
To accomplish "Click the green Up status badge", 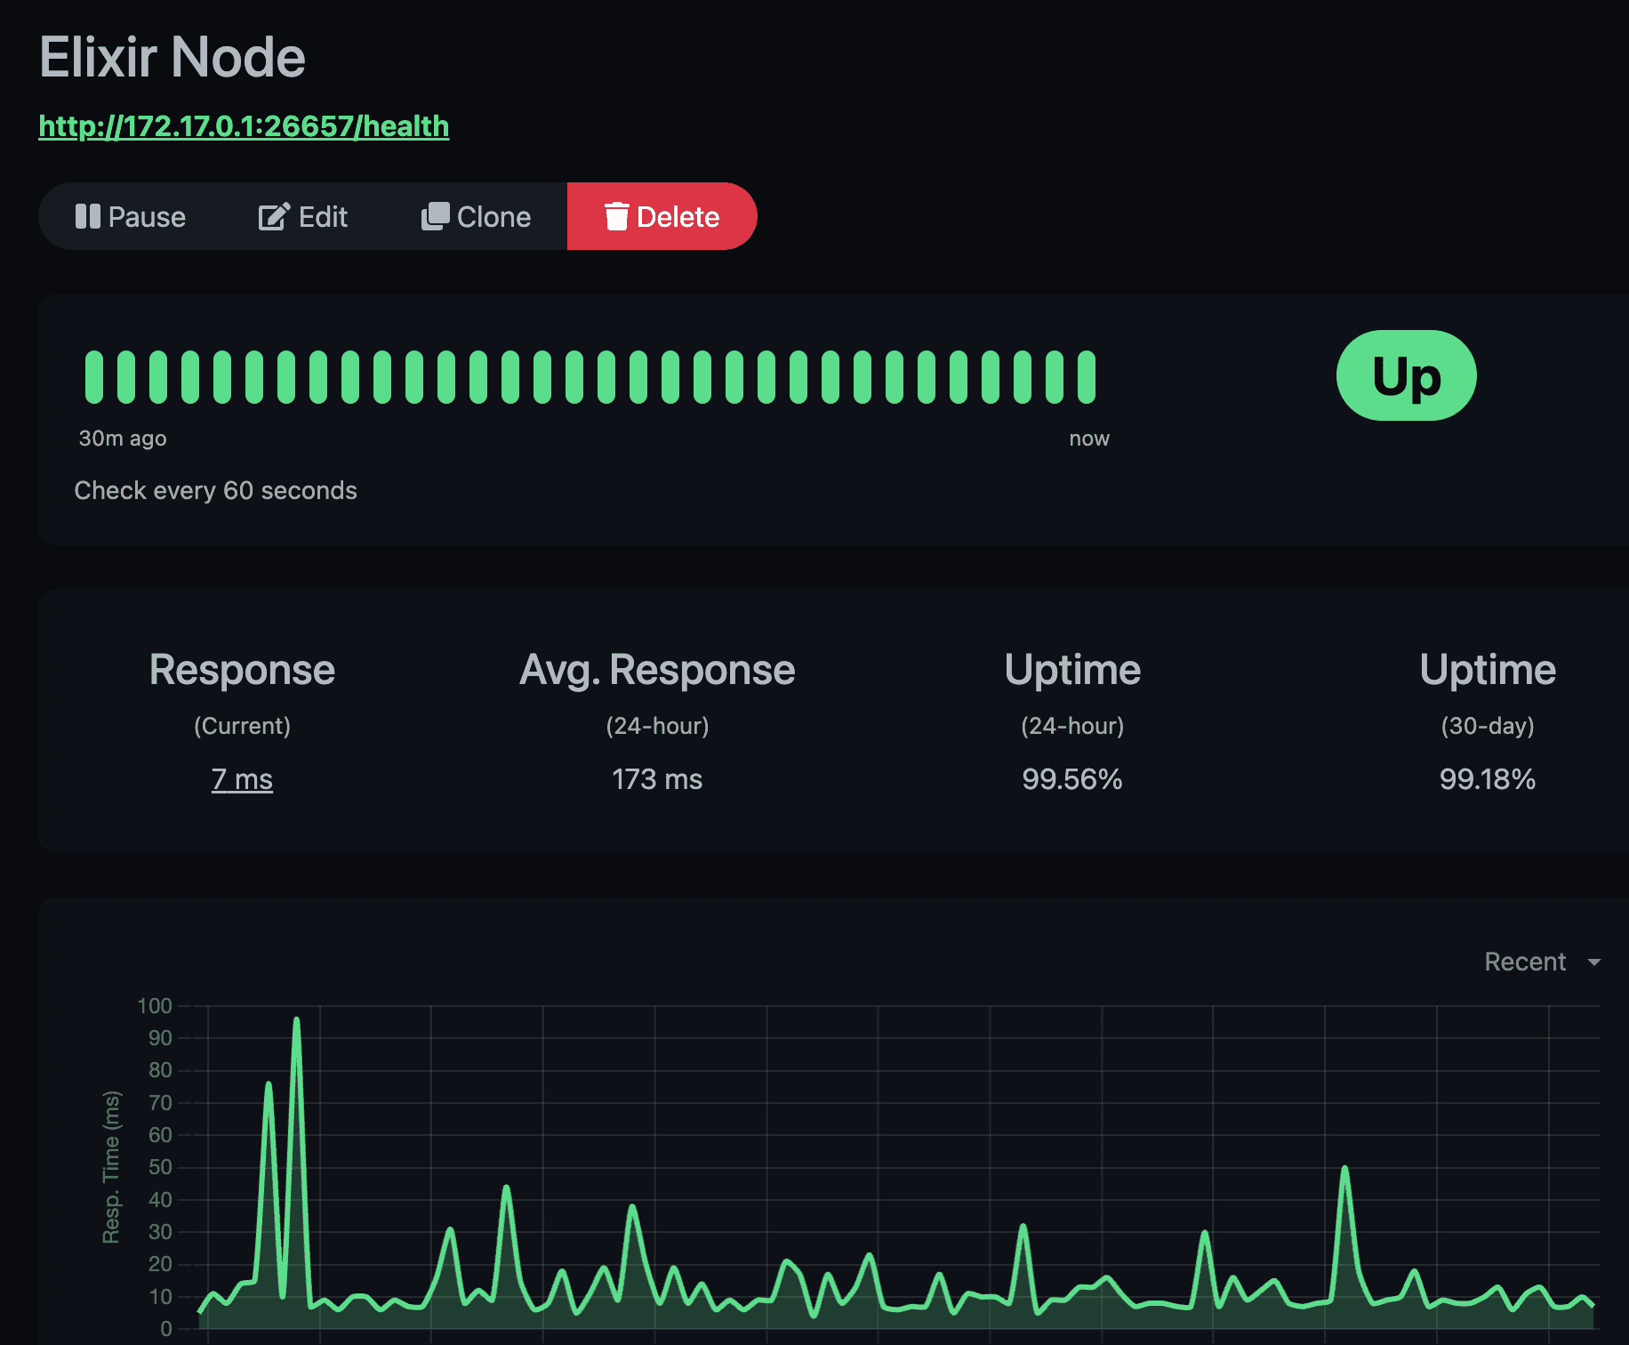I will click(1406, 375).
